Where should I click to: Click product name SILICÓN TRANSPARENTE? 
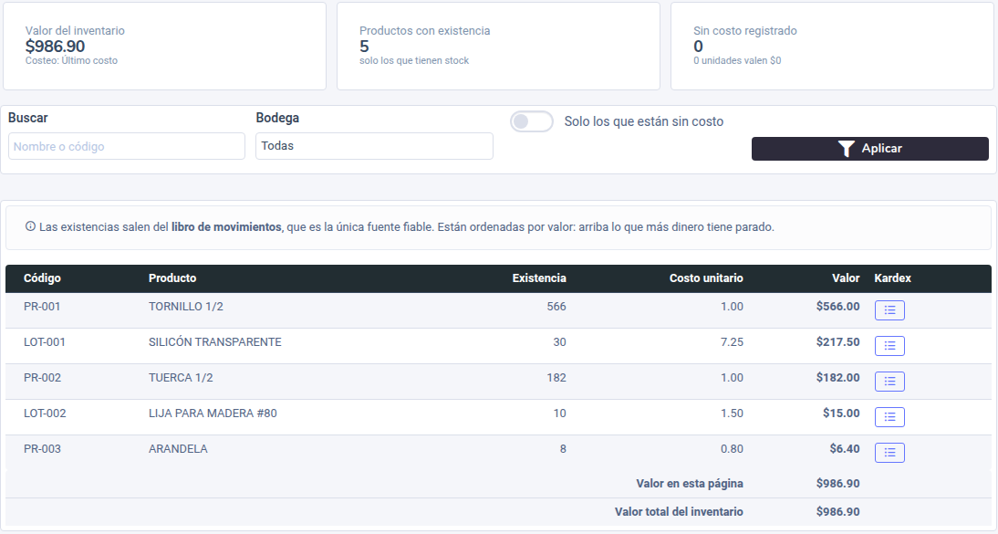click(x=215, y=342)
